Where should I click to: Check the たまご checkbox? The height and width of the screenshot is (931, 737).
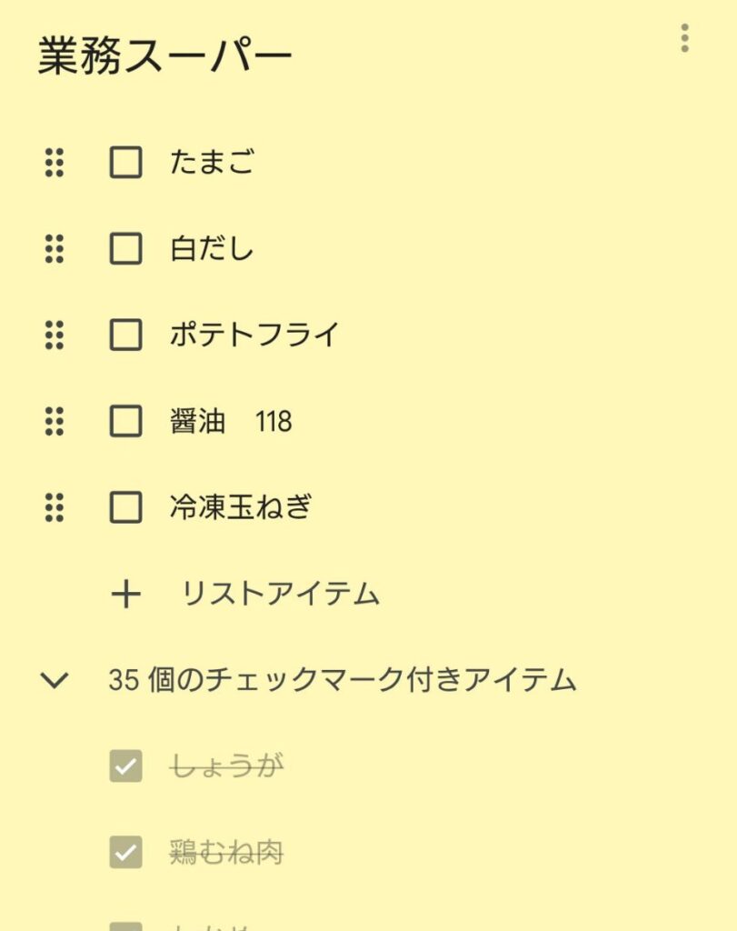tap(126, 163)
